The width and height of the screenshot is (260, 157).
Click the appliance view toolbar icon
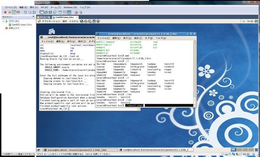pos(65,12)
